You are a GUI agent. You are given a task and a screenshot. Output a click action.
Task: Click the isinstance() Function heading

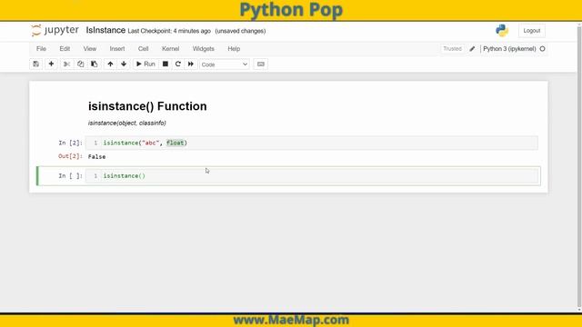(147, 106)
